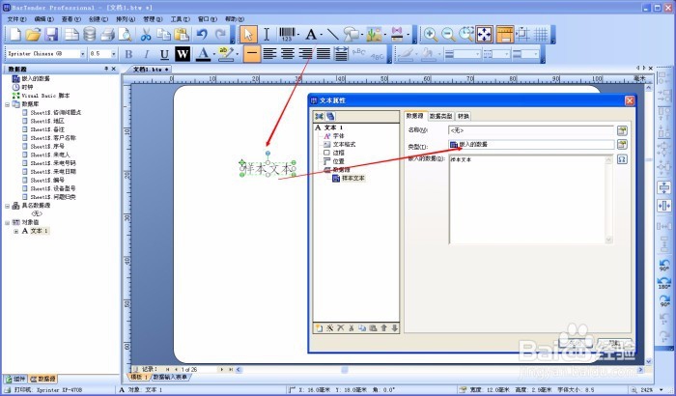
Task: Toggle the grid display icon
Action: click(541, 35)
